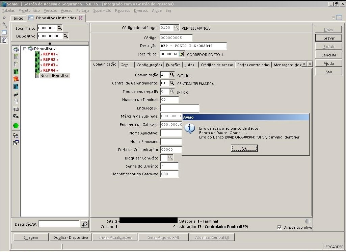The image size is (346, 252).
Task: Click the green circle status icon
Action: point(16,126)
